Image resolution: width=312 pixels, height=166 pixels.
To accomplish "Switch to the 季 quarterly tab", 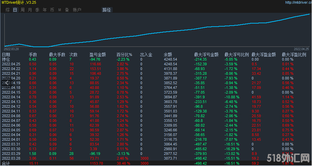I will pos(37,10).
